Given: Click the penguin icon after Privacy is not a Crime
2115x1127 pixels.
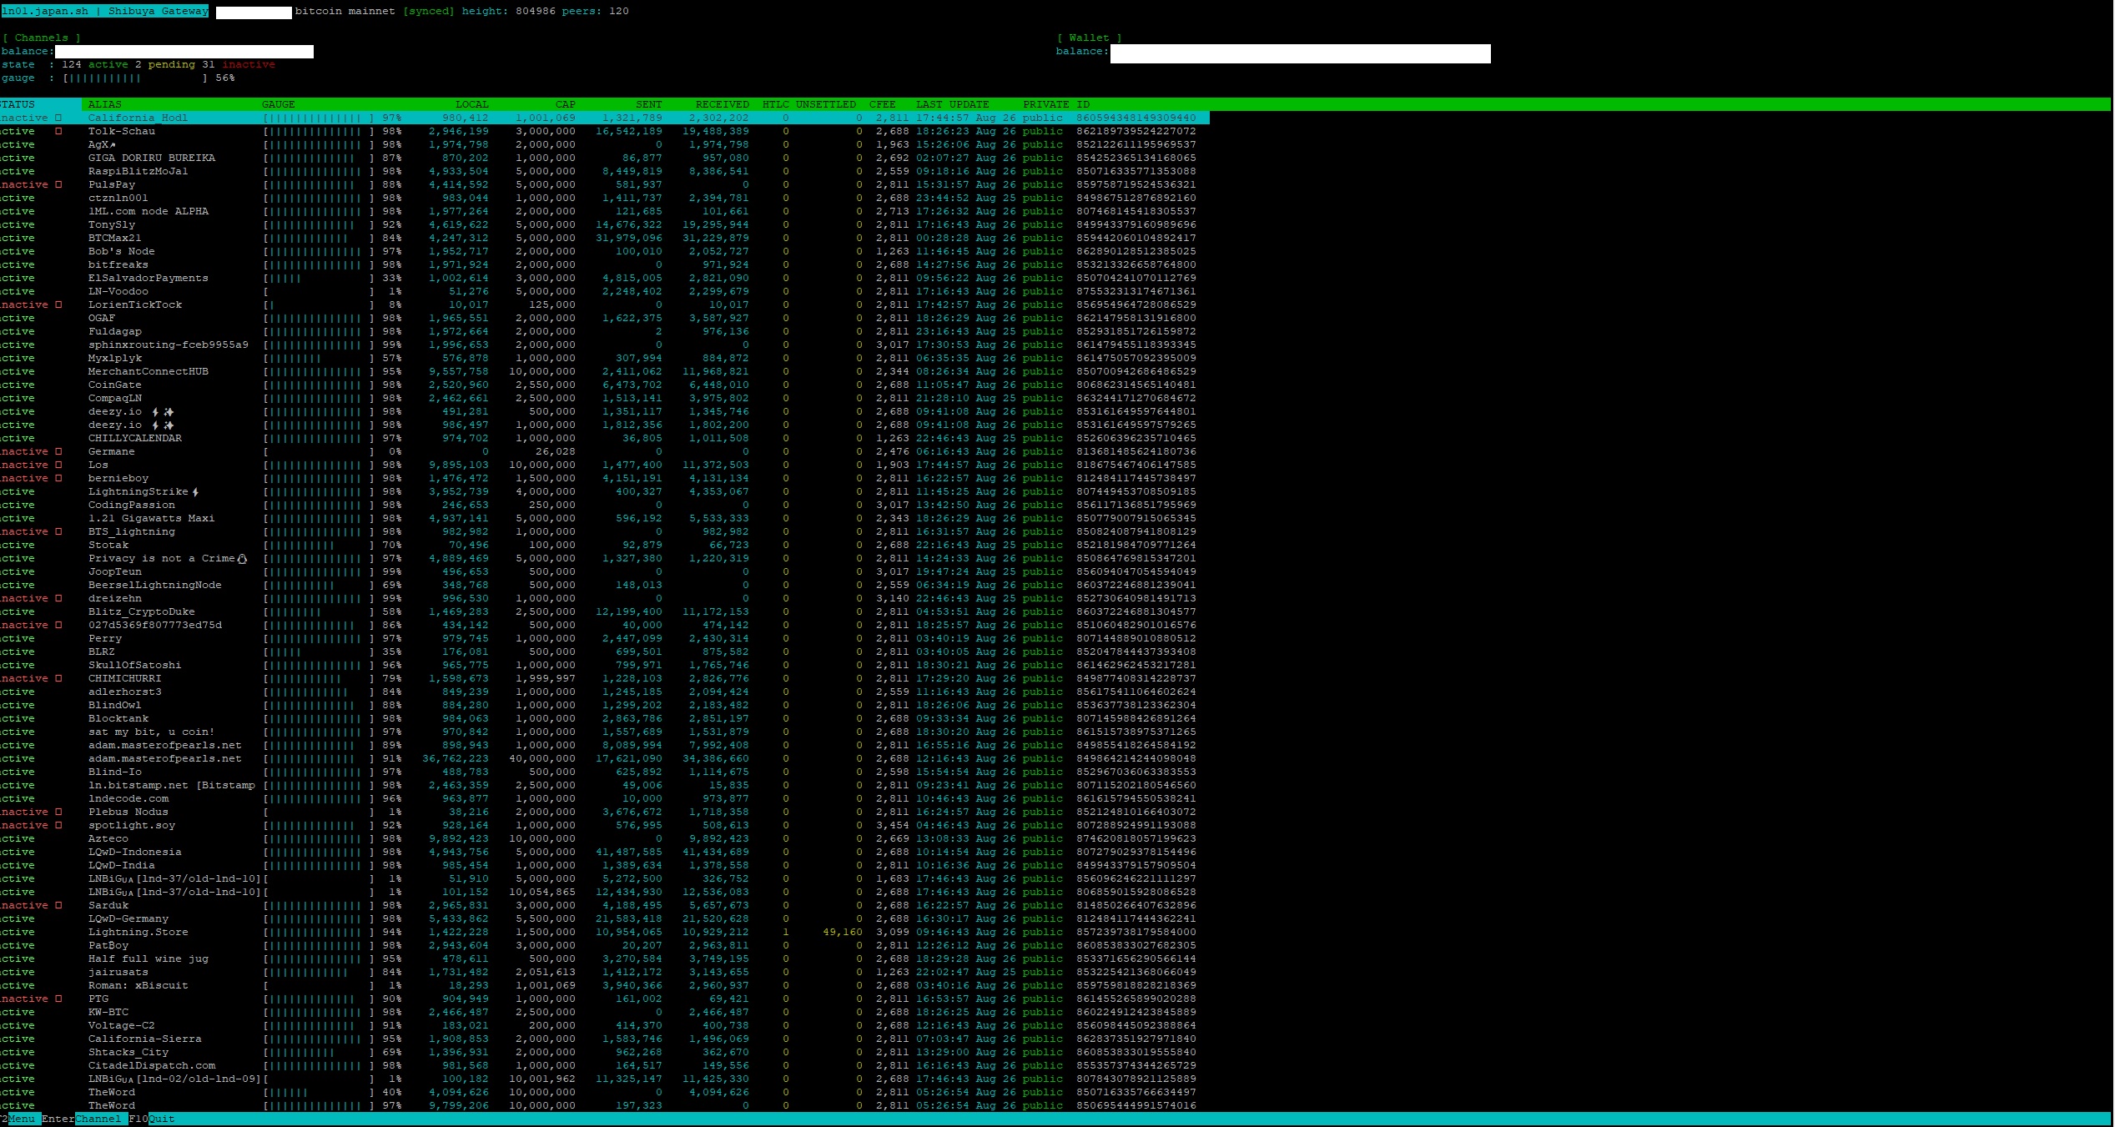Looking at the screenshot, I should point(242,559).
